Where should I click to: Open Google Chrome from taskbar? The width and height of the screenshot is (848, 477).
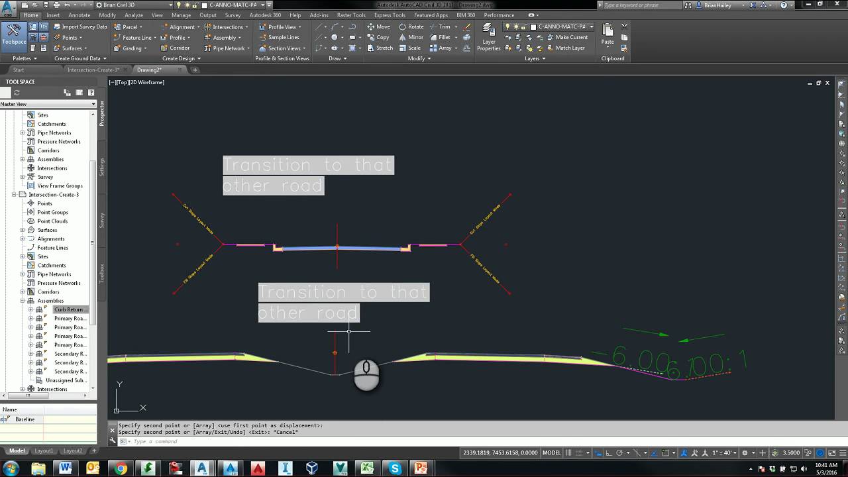point(121,468)
